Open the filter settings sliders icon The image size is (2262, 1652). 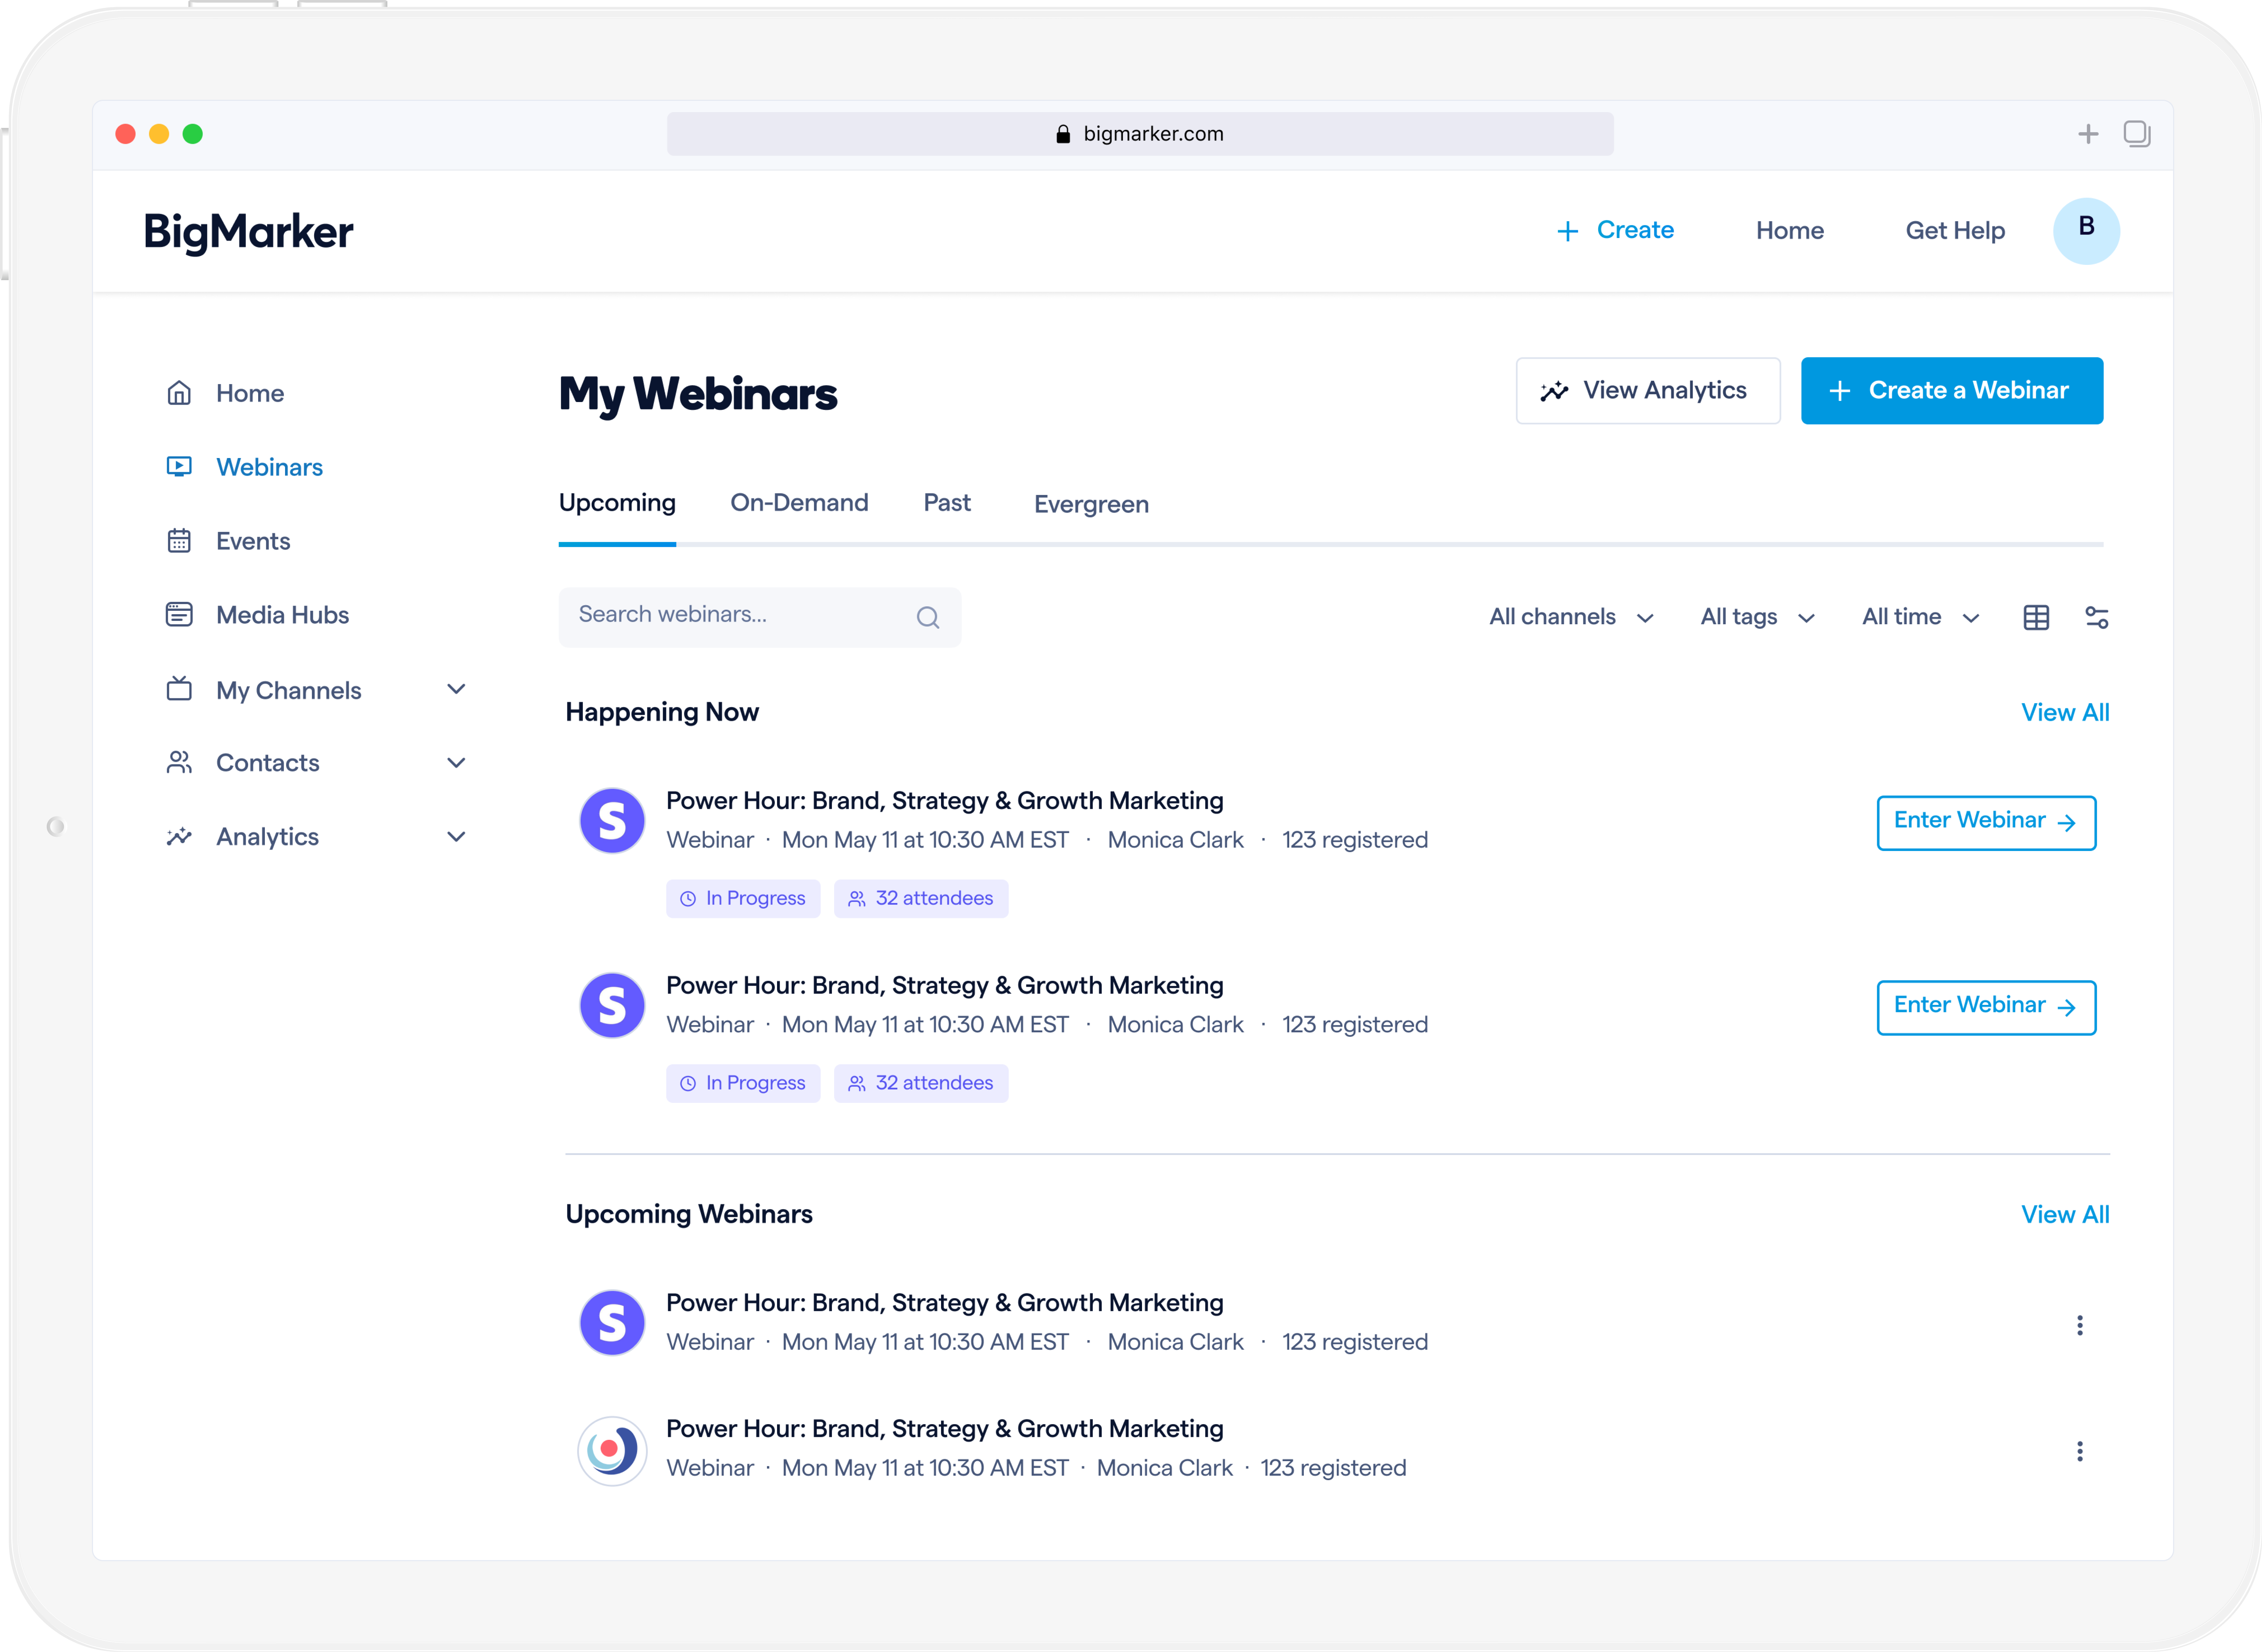click(x=2097, y=618)
